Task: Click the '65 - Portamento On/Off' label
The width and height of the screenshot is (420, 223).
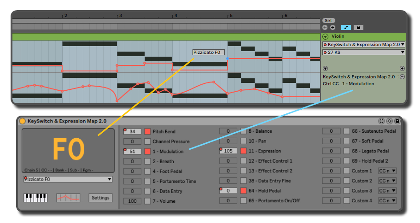Action: [274, 200]
